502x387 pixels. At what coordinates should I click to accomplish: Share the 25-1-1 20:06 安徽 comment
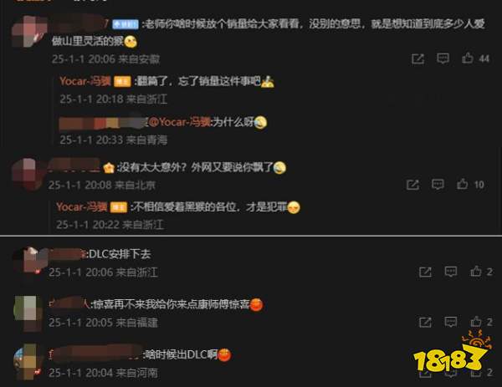417,59
